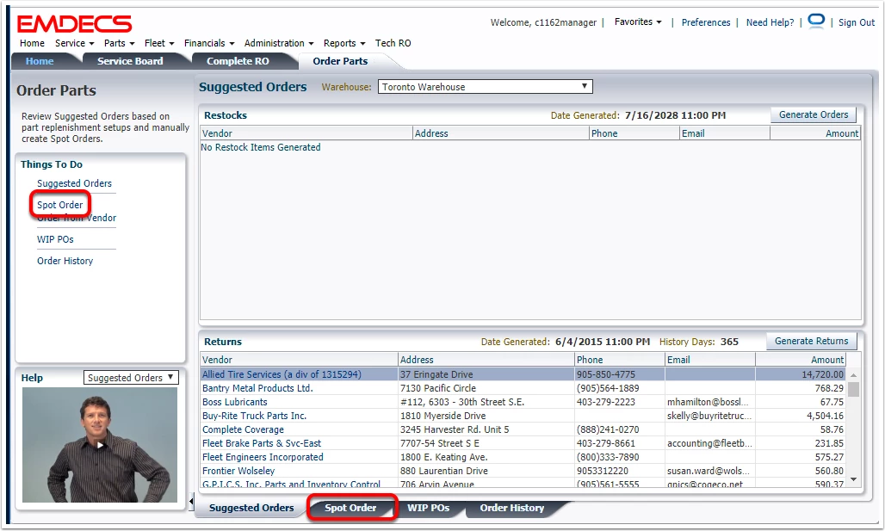Open Suggested Orders in Things To Do
Image resolution: width=885 pixels, height=531 pixels.
pyautogui.click(x=75, y=183)
